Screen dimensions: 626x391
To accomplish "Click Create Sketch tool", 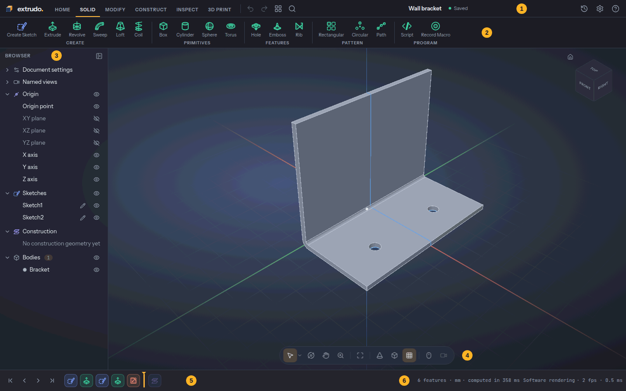I will pyautogui.click(x=22, y=30).
